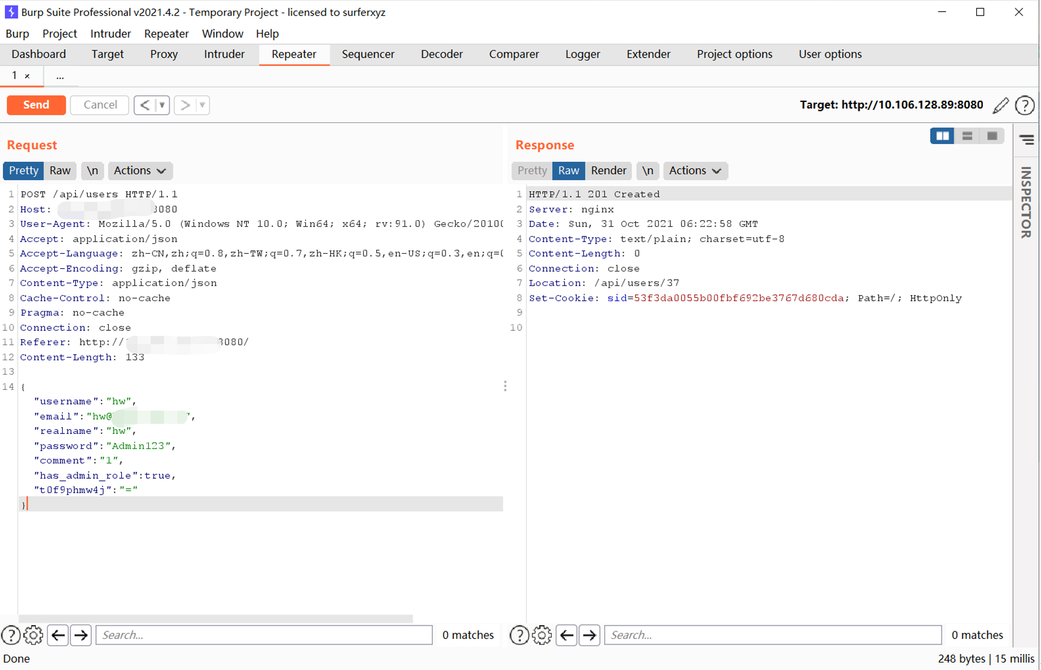
Task: Open the forward history dropdown arrow
Action: click(x=202, y=105)
